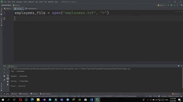183x102 pixels.
Task: Click the Oscar - Account output line
Action: tap(18, 86)
